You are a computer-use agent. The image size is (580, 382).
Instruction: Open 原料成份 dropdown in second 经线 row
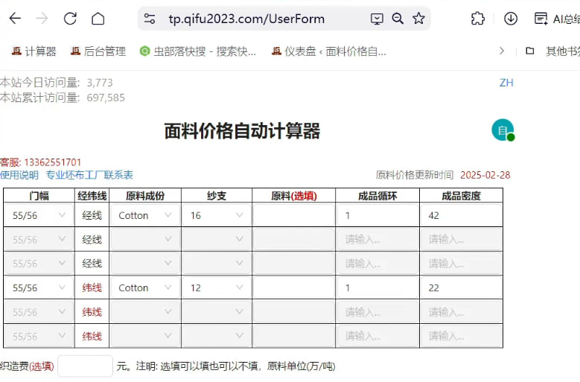(145, 239)
